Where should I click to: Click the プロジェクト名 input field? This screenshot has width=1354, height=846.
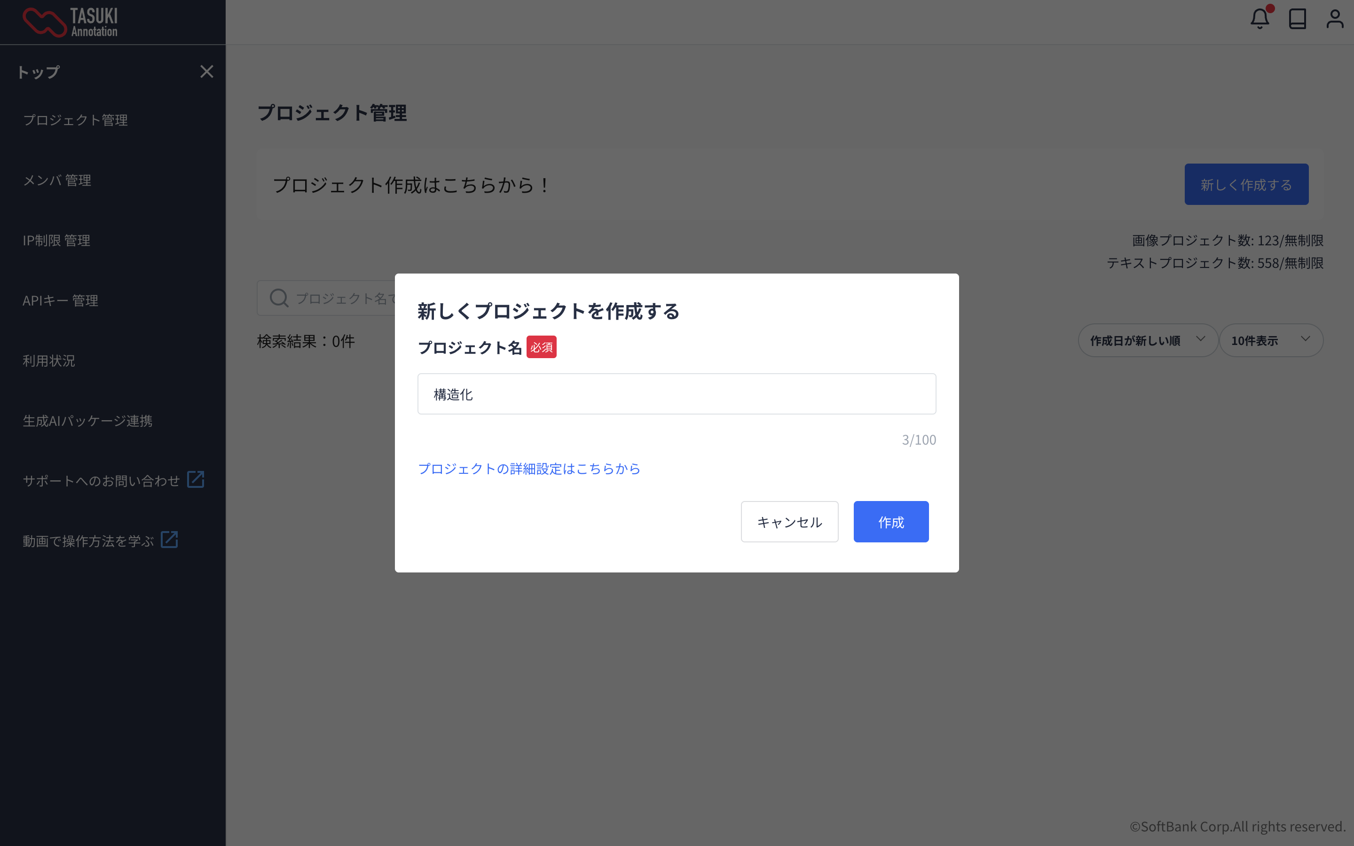tap(676, 394)
